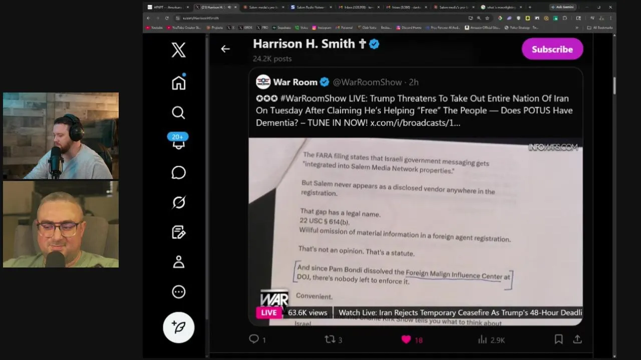Screen dimensions: 641x360
Task: Play the War Room live broadcast video
Action: click(x=416, y=231)
